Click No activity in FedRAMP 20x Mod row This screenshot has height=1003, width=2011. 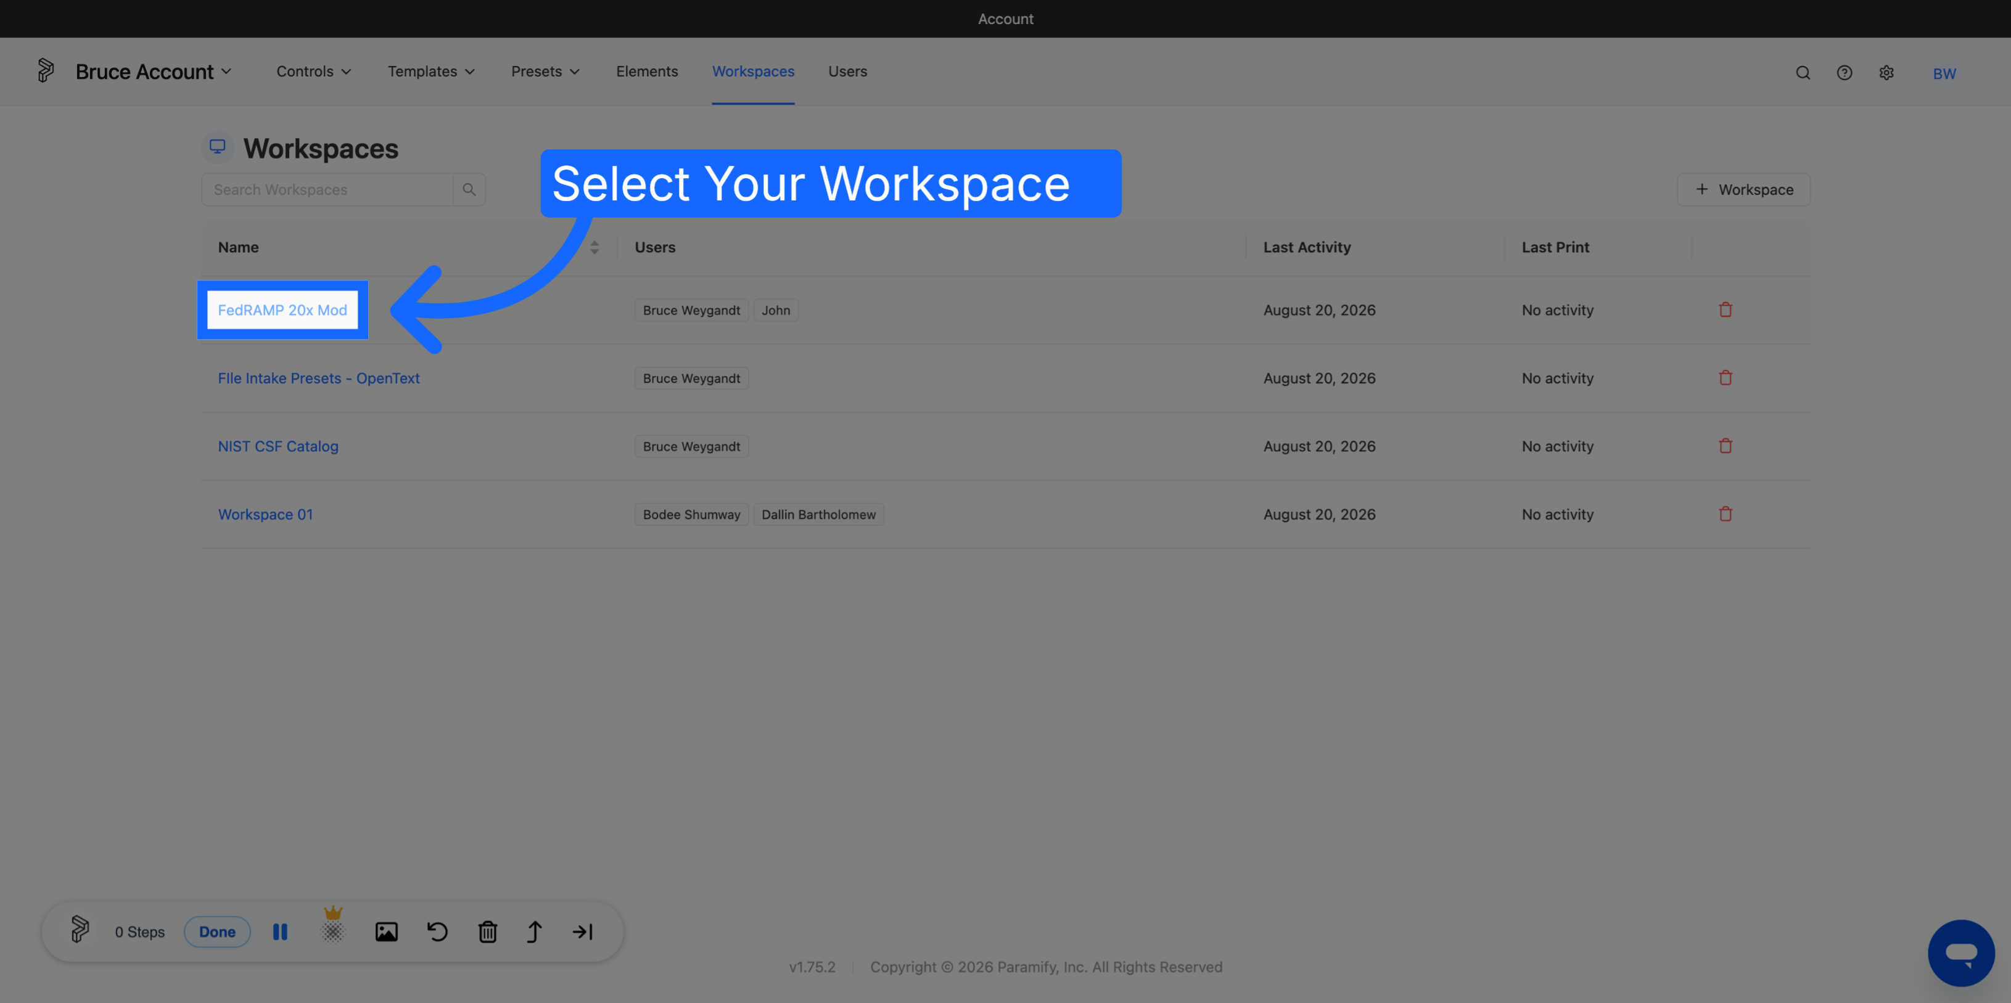click(x=1558, y=310)
